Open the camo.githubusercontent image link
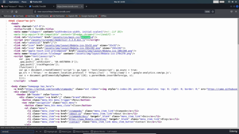Screen dimensions: 239x134 coord(223,89)
